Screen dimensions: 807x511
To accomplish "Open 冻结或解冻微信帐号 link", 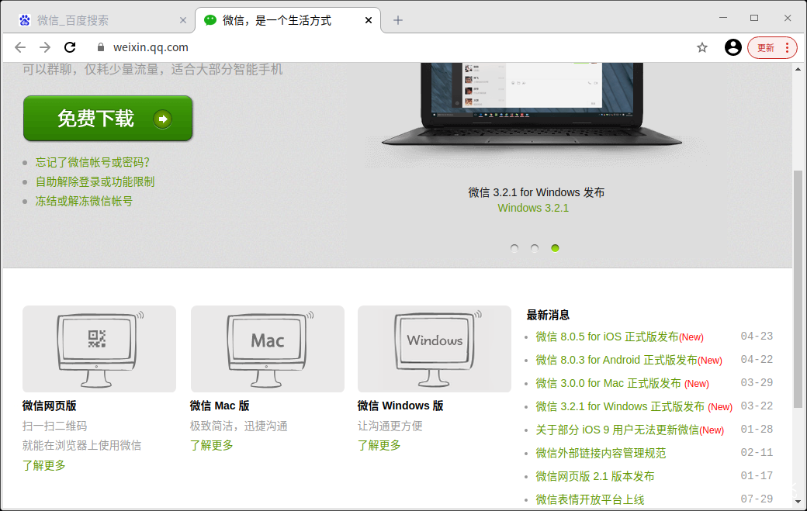I will point(84,201).
